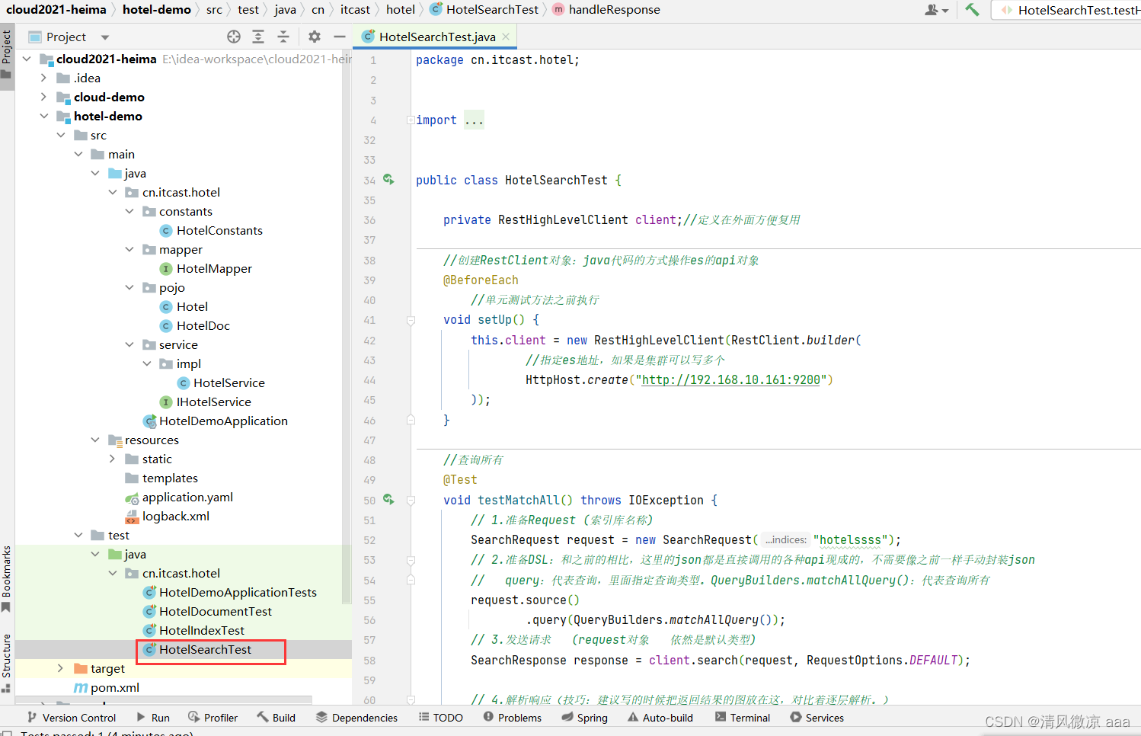
Task: Open the Dependencies tool window
Action: 356,718
